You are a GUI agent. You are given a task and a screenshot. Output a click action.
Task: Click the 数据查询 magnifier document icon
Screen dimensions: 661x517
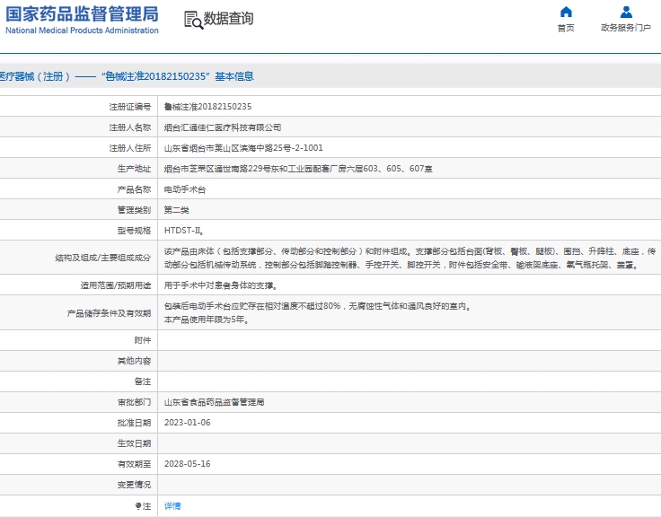[193, 20]
